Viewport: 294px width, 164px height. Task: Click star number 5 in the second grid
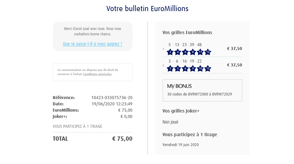coord(178,69)
